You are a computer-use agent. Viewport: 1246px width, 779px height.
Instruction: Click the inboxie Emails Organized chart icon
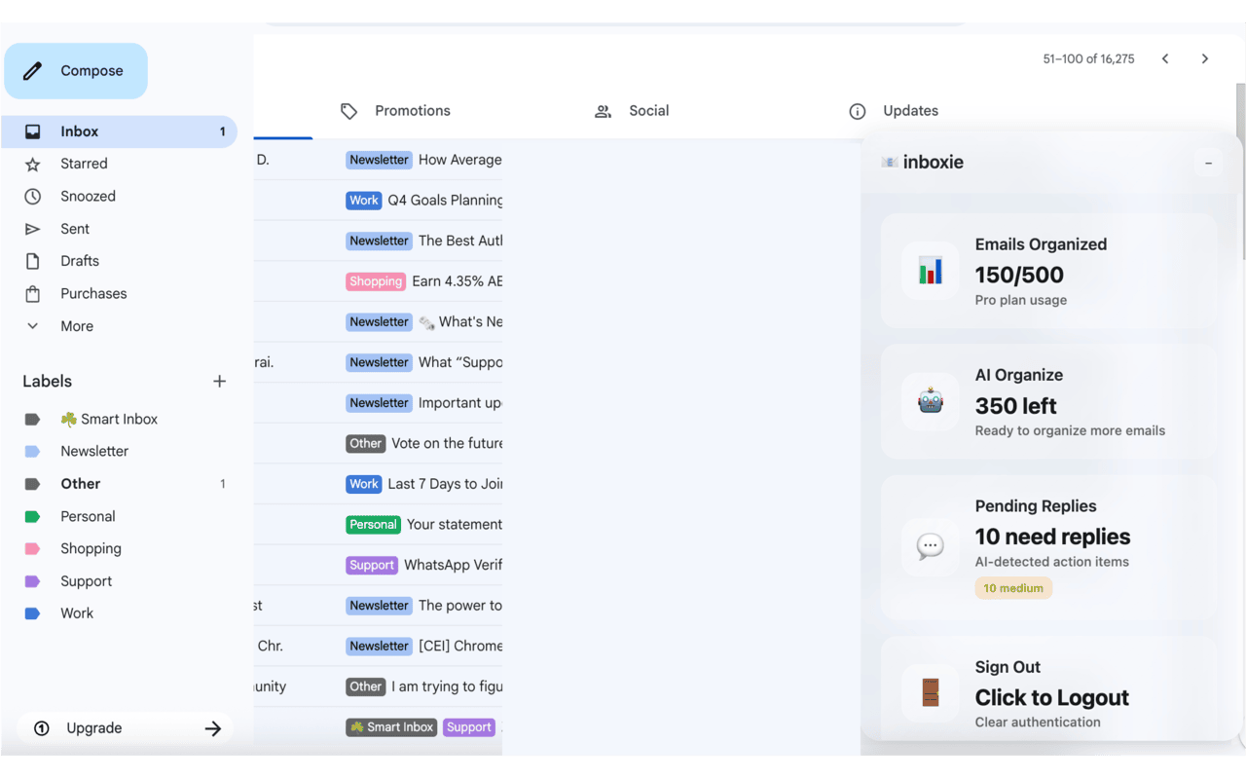point(930,273)
